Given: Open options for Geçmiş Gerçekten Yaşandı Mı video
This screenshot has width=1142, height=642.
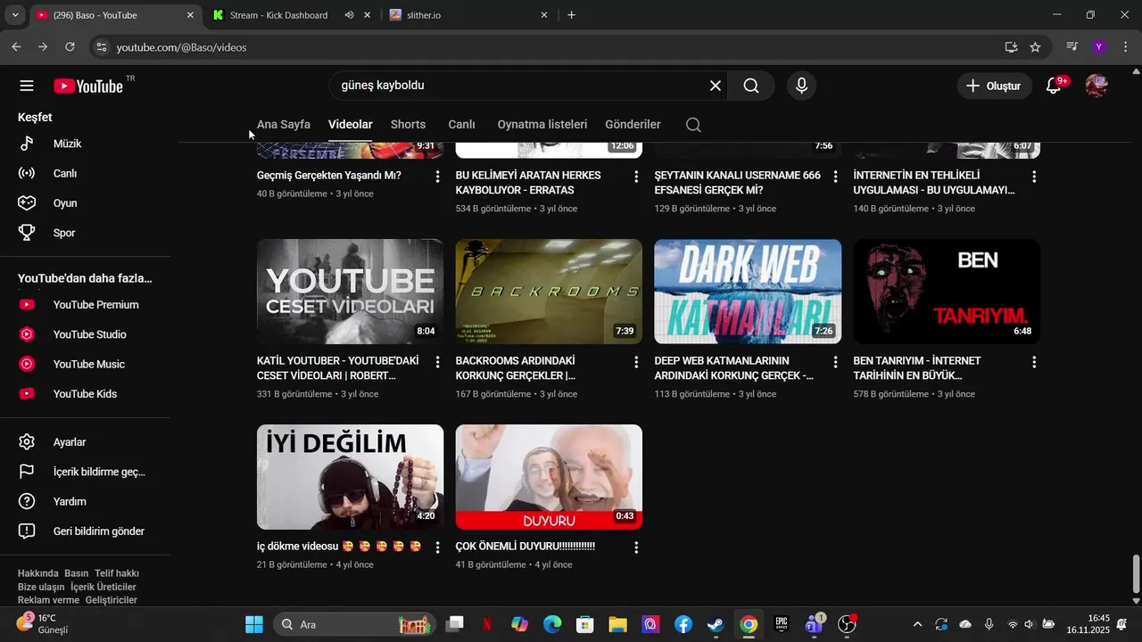Looking at the screenshot, I should 437,177.
